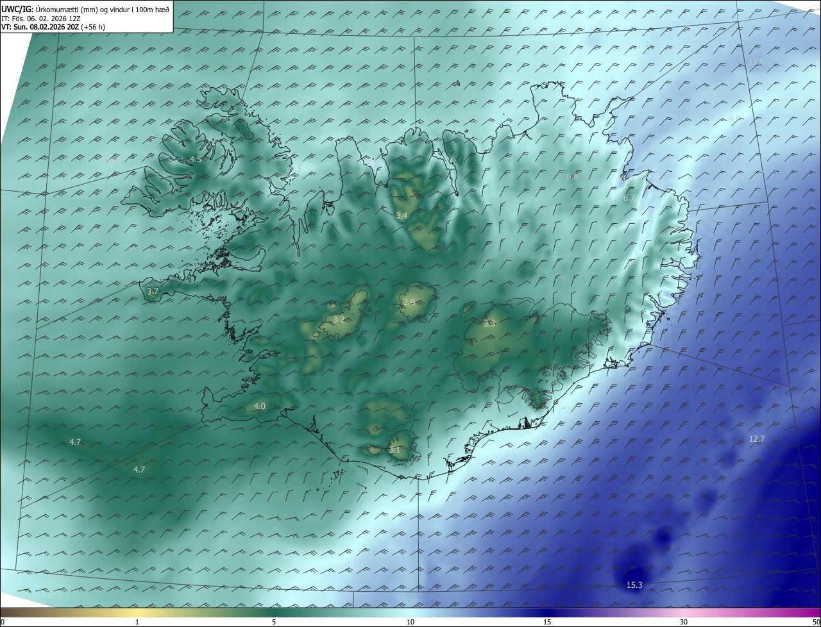
Task: Click the '15' tick on the color scale
Action: click(x=547, y=622)
